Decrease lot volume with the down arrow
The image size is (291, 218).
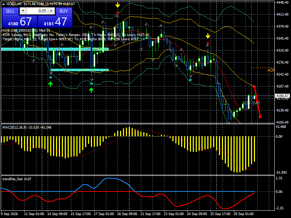tap(23, 11)
